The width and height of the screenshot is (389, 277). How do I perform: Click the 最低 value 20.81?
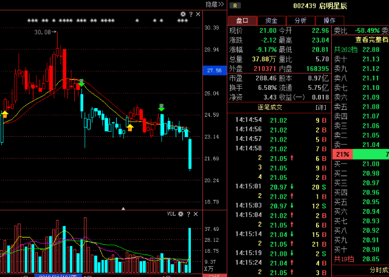[x=320, y=50]
